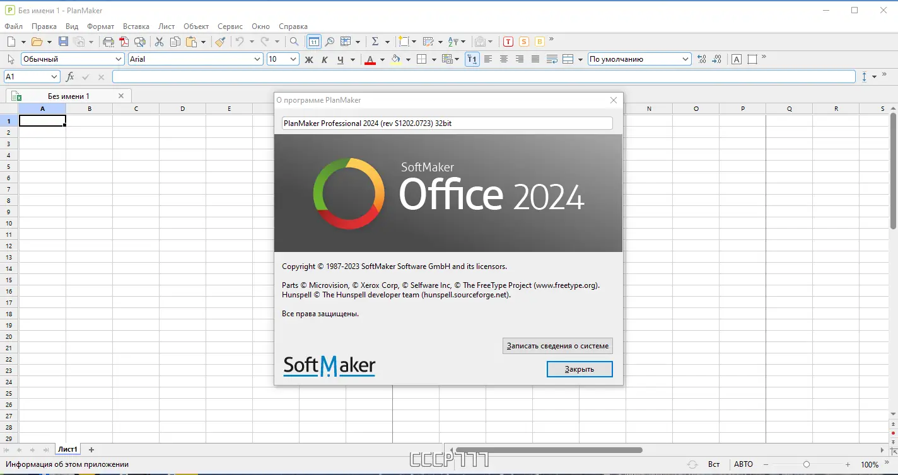The width and height of the screenshot is (898, 475).
Task: Click the Undo arrow icon
Action: [240, 42]
